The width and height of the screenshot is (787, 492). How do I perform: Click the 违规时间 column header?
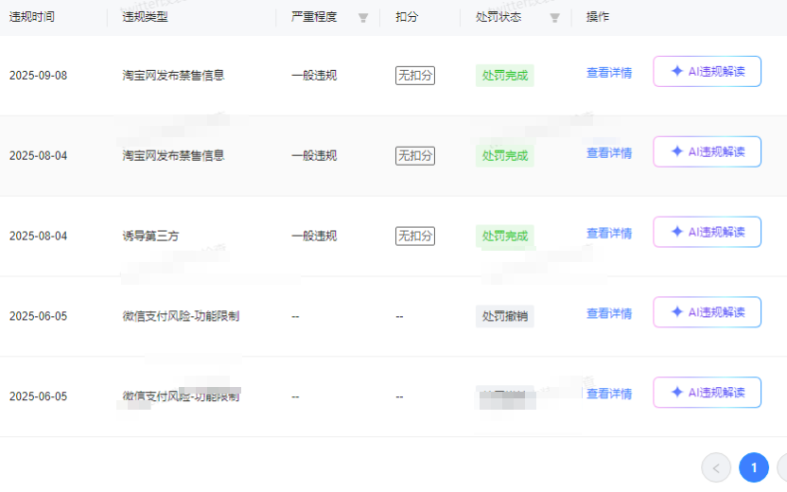click(31, 17)
